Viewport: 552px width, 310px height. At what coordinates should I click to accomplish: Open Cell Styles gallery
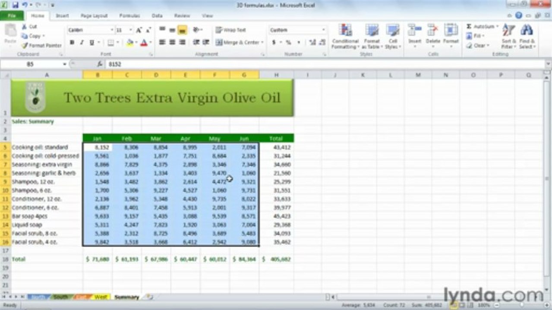click(x=393, y=36)
